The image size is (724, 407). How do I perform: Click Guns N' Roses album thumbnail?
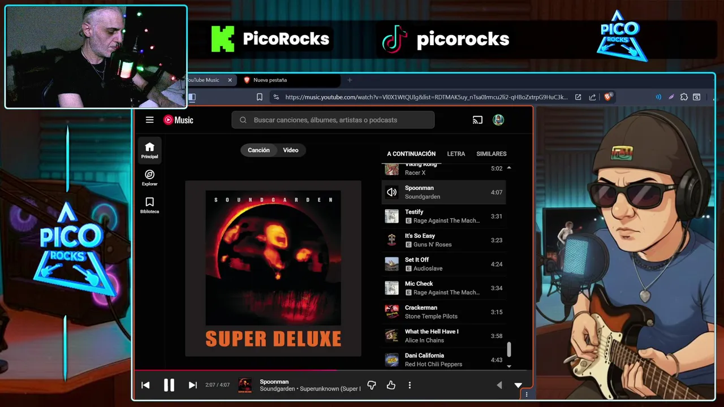(x=391, y=240)
